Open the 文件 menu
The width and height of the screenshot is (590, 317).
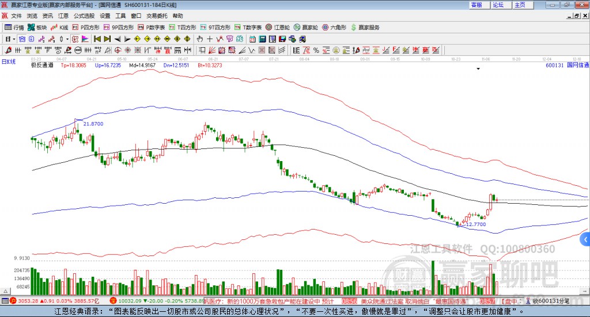tap(16, 16)
